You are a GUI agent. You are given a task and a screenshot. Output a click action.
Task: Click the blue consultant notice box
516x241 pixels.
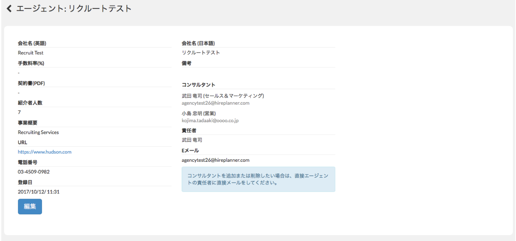(x=258, y=179)
